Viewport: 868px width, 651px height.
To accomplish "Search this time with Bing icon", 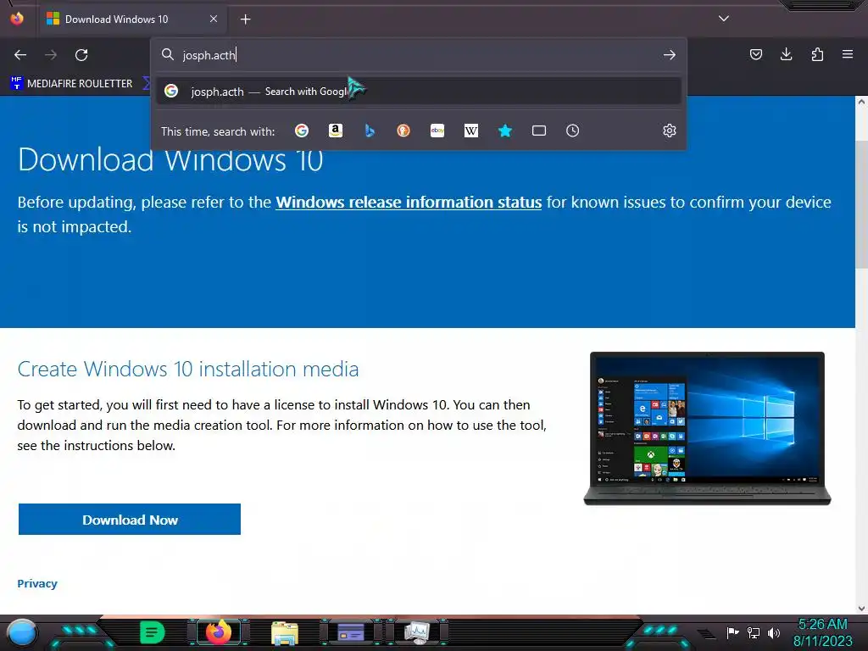I will click(370, 131).
